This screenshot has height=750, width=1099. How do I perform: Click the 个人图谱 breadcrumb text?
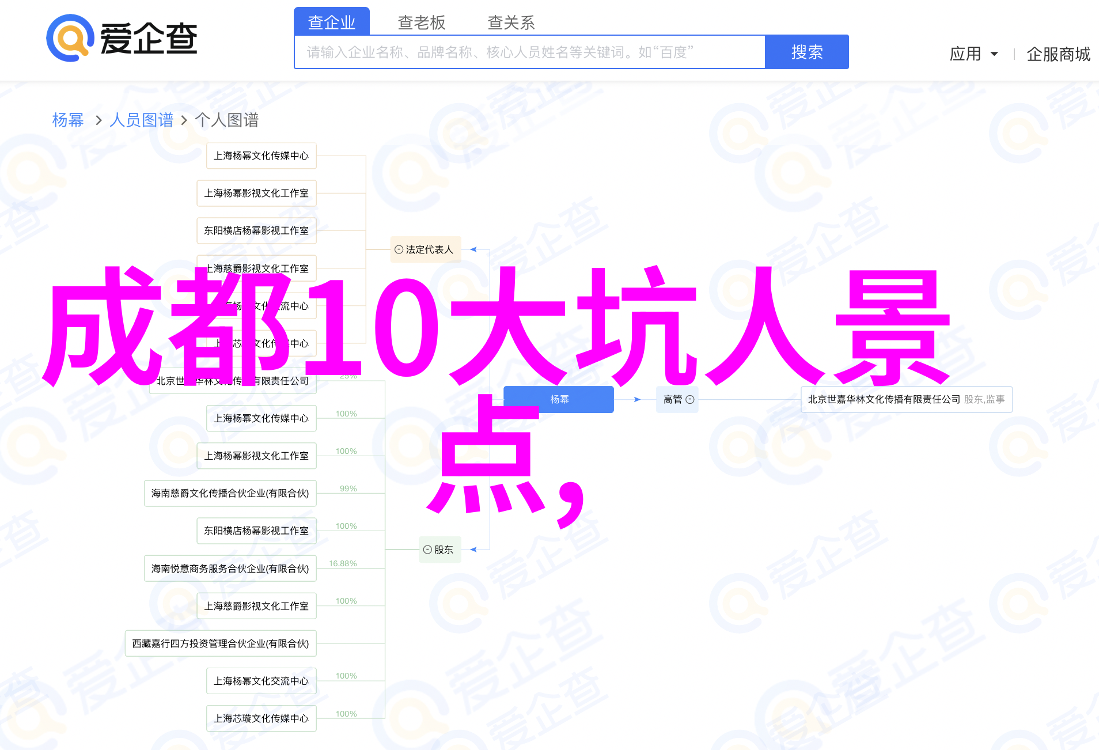coord(227,120)
